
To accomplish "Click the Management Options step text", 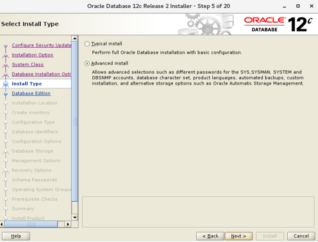I will pyautogui.click(x=36, y=160).
